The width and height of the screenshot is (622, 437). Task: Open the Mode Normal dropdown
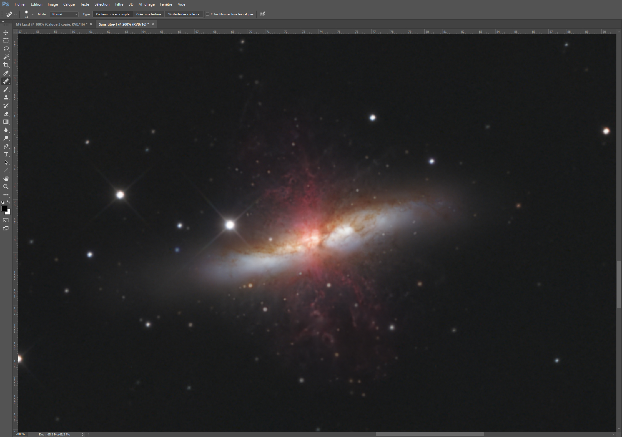coord(64,14)
